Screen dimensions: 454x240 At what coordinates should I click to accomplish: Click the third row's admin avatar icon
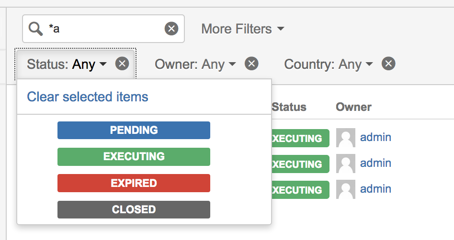(x=345, y=189)
